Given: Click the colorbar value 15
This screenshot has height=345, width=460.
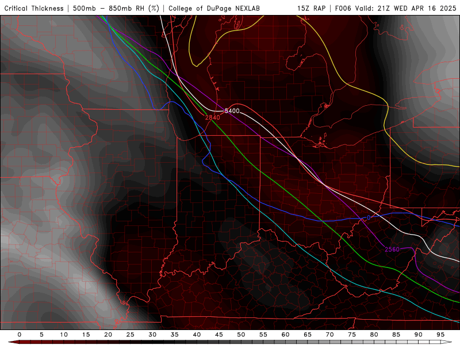Looking at the screenshot, I should pyautogui.click(x=86, y=335).
